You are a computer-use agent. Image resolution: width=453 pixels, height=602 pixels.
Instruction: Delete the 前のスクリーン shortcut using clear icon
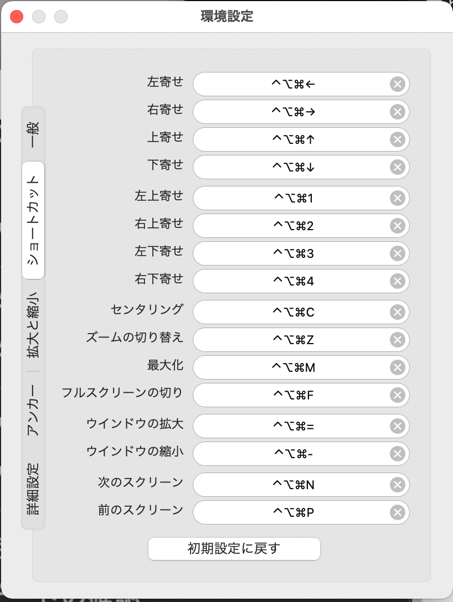(x=398, y=512)
